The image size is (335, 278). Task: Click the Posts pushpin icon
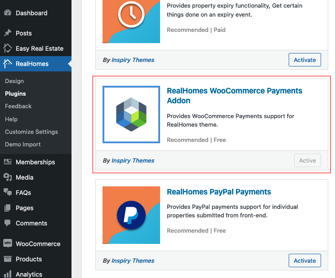pyautogui.click(x=8, y=33)
